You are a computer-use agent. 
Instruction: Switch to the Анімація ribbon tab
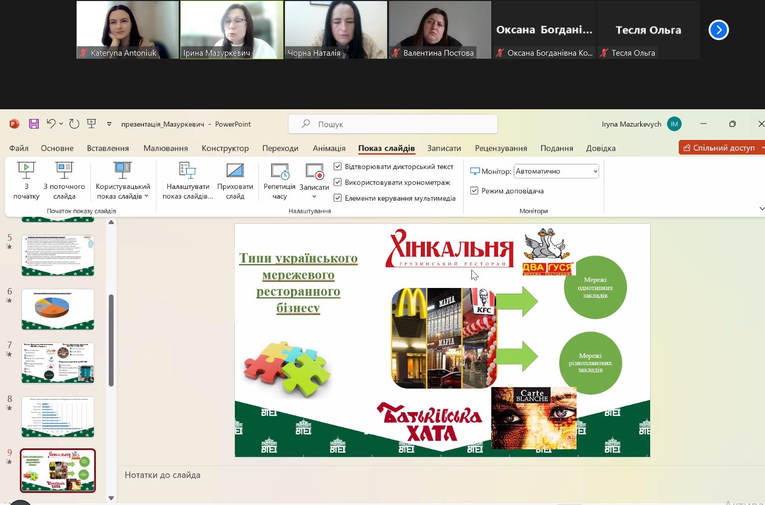click(329, 148)
